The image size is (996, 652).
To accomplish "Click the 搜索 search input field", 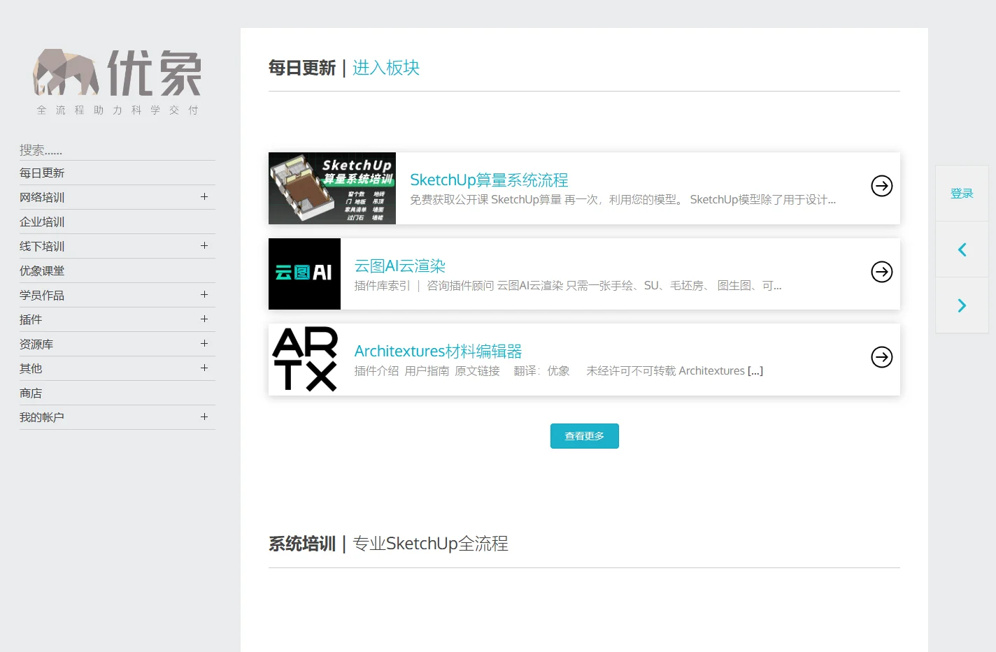I will (x=118, y=150).
